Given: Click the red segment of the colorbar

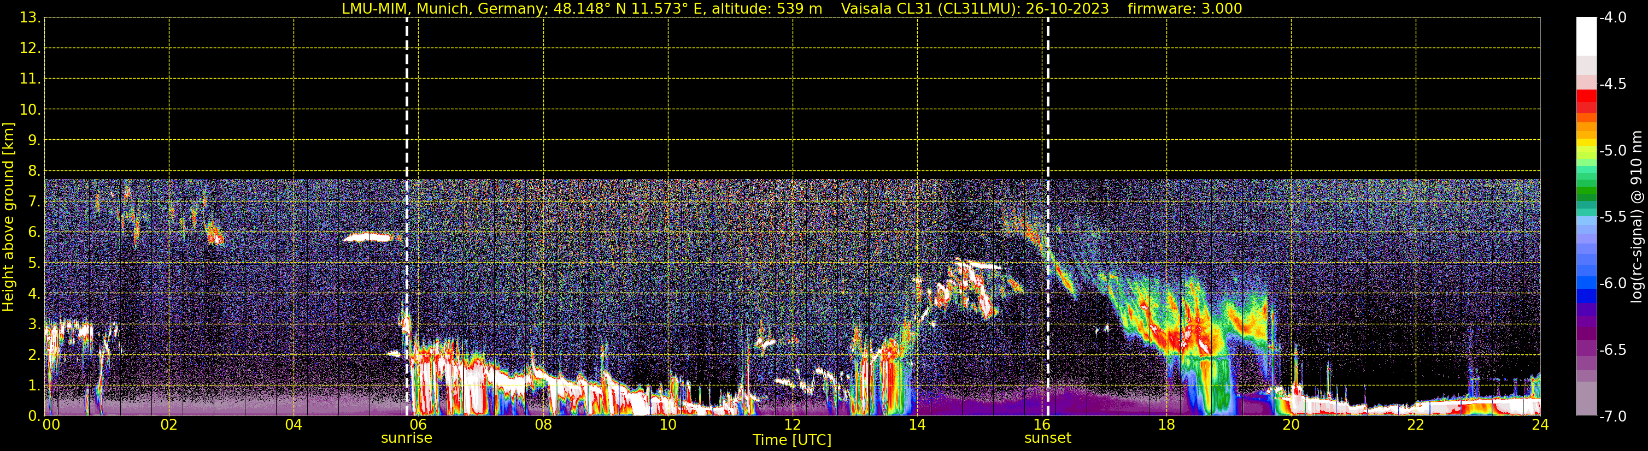Looking at the screenshot, I should pyautogui.click(x=1587, y=96).
